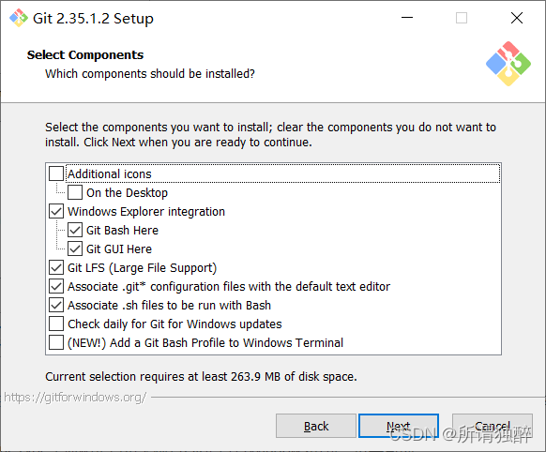This screenshot has height=452, width=546.
Task: Disable Git LFS Large File Support
Action: [x=56, y=267]
